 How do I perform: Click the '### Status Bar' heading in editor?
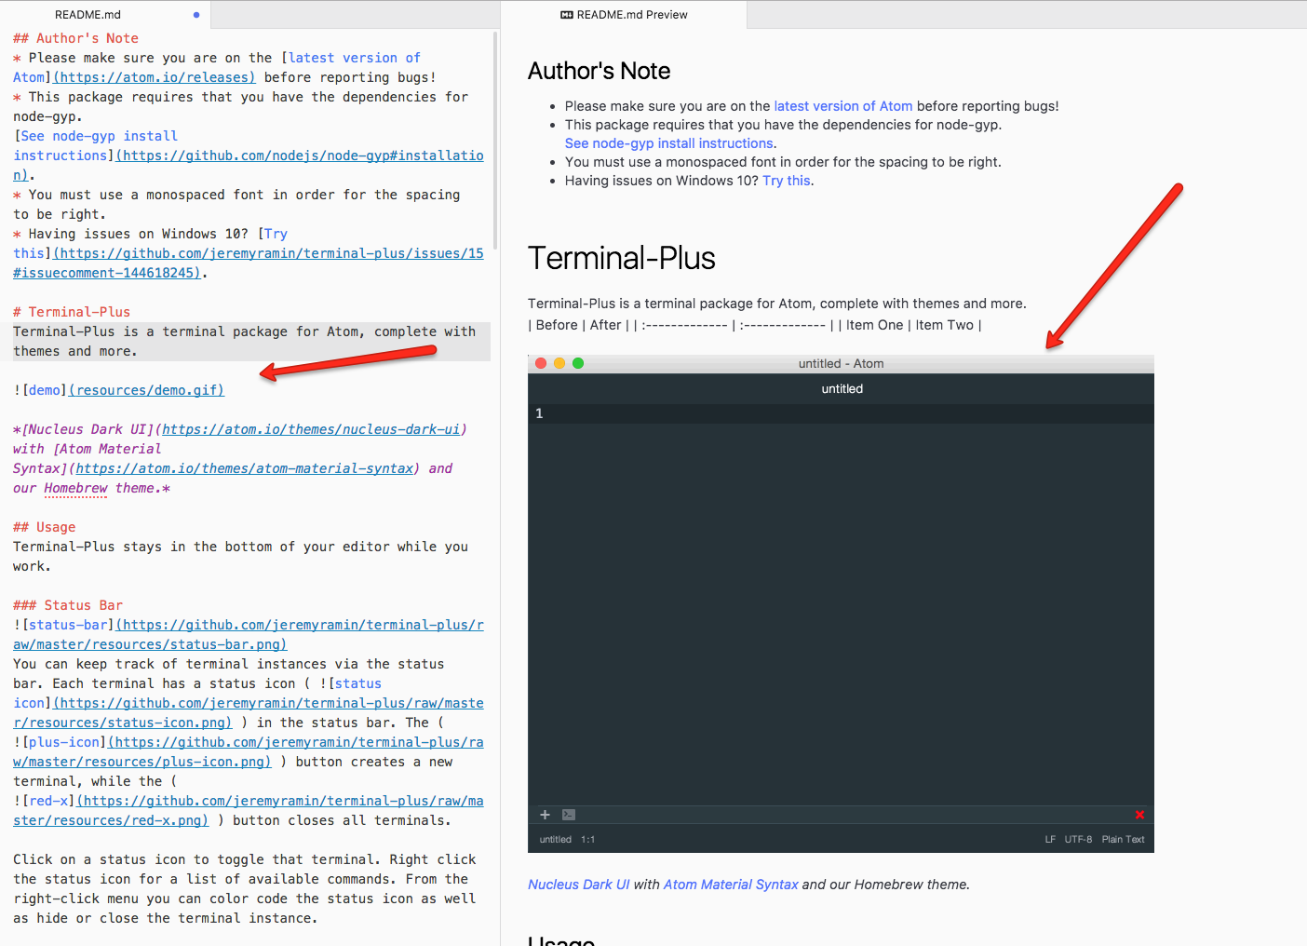point(68,605)
